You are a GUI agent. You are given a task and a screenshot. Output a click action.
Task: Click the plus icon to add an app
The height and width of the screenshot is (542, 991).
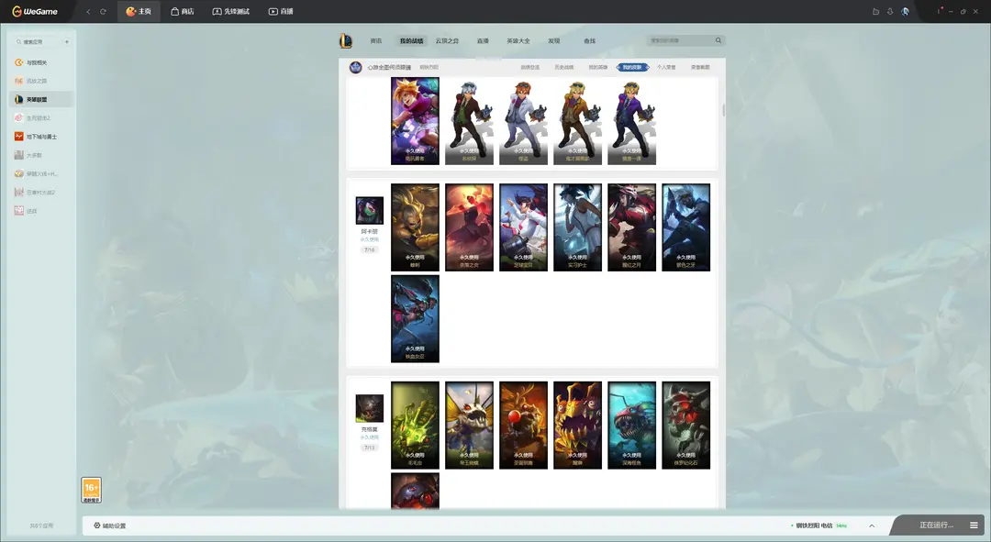(x=66, y=41)
